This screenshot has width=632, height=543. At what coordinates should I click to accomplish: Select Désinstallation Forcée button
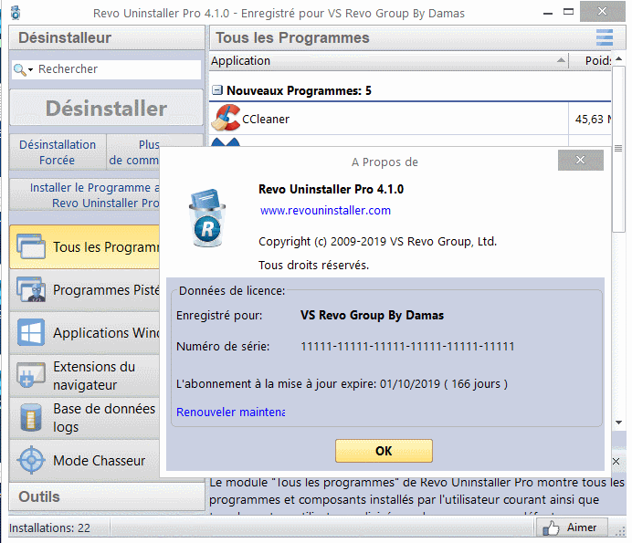(x=58, y=152)
